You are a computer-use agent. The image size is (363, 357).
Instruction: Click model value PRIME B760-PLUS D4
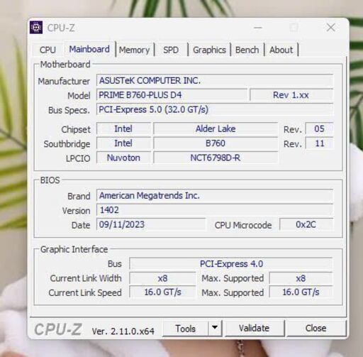[x=172, y=95]
